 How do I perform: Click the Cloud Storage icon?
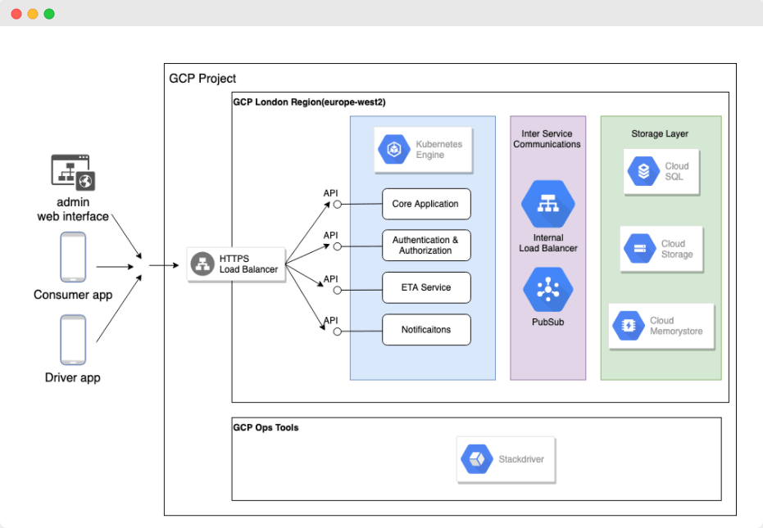[640, 248]
